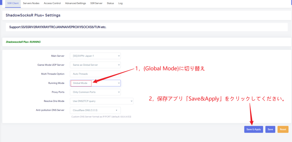
Task: Click the ShadowSocksR Plus+ Settings heading
Action: click(33, 15)
